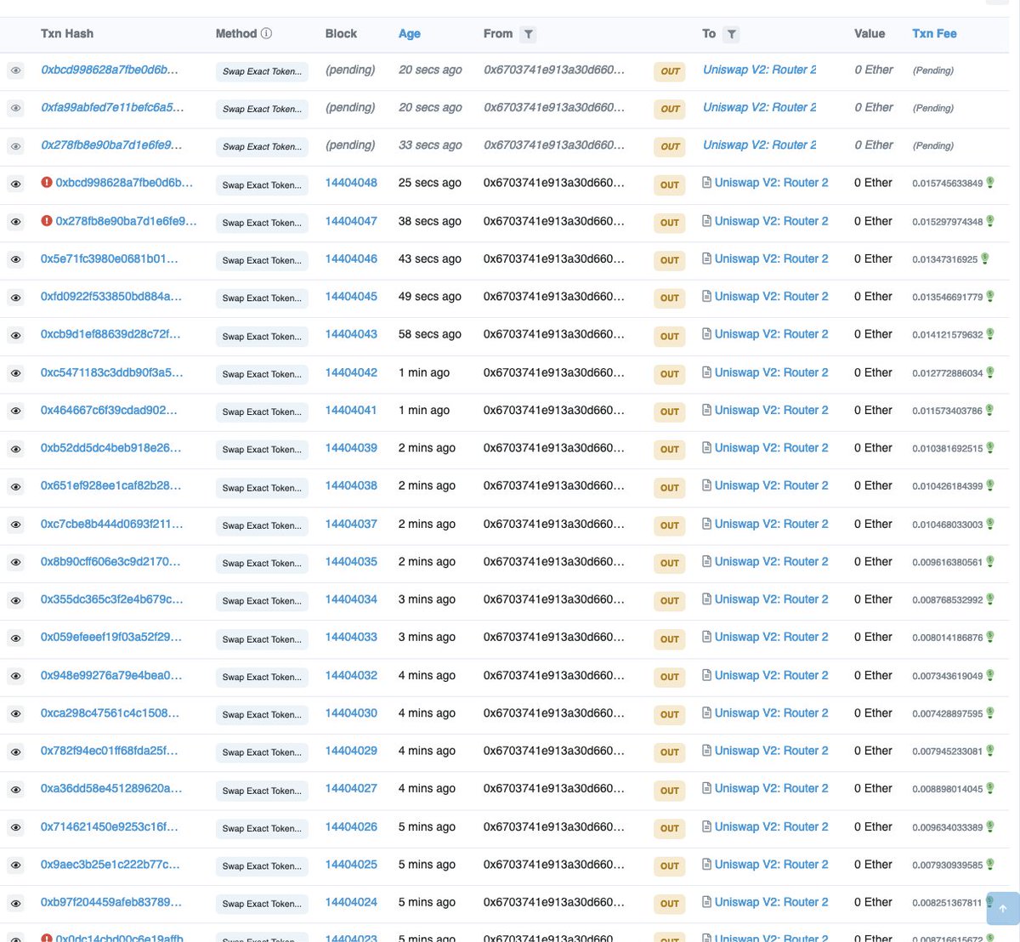The height and width of the screenshot is (942, 1020).
Task: Click eye icon for 0x714621450e9253c16f
Action: coord(15,827)
